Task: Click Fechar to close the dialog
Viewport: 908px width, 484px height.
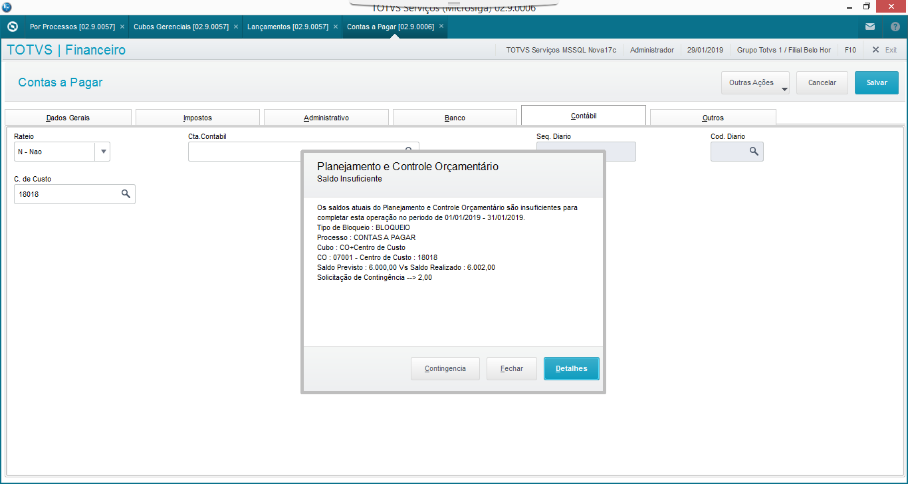Action: [x=512, y=369]
